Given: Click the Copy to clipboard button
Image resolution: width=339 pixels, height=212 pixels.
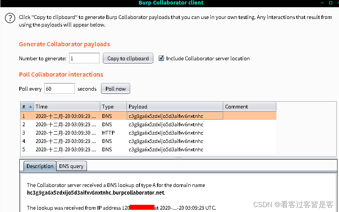Looking at the screenshot, I should tap(128, 58).
